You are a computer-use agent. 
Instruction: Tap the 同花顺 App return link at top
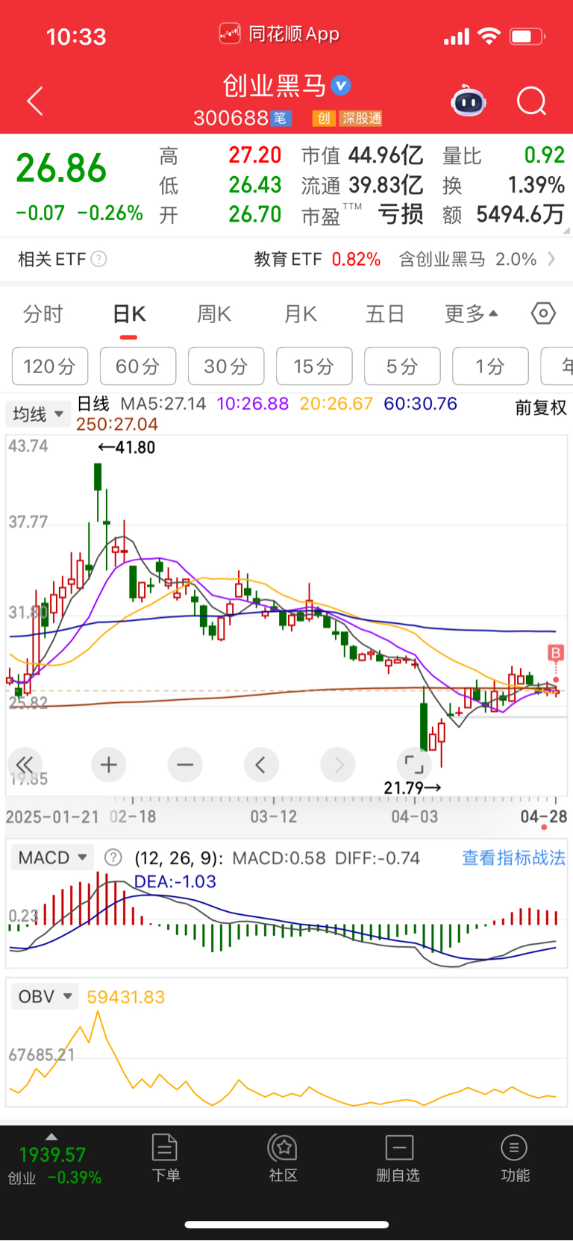pos(280,34)
